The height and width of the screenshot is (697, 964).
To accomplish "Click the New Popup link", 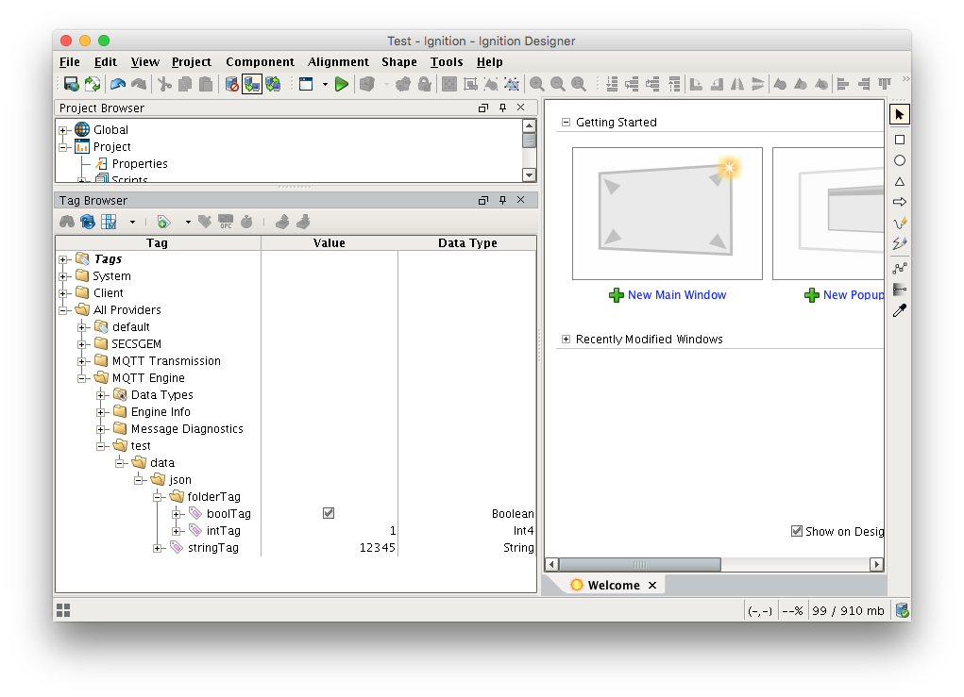I will pyautogui.click(x=854, y=295).
